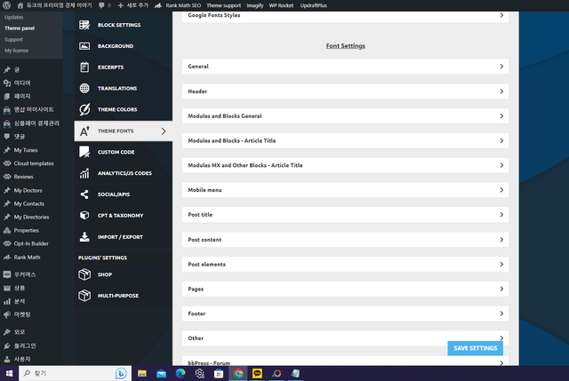569x381 pixels.
Task: Switch to Chrome on taskbar
Action: click(x=238, y=373)
